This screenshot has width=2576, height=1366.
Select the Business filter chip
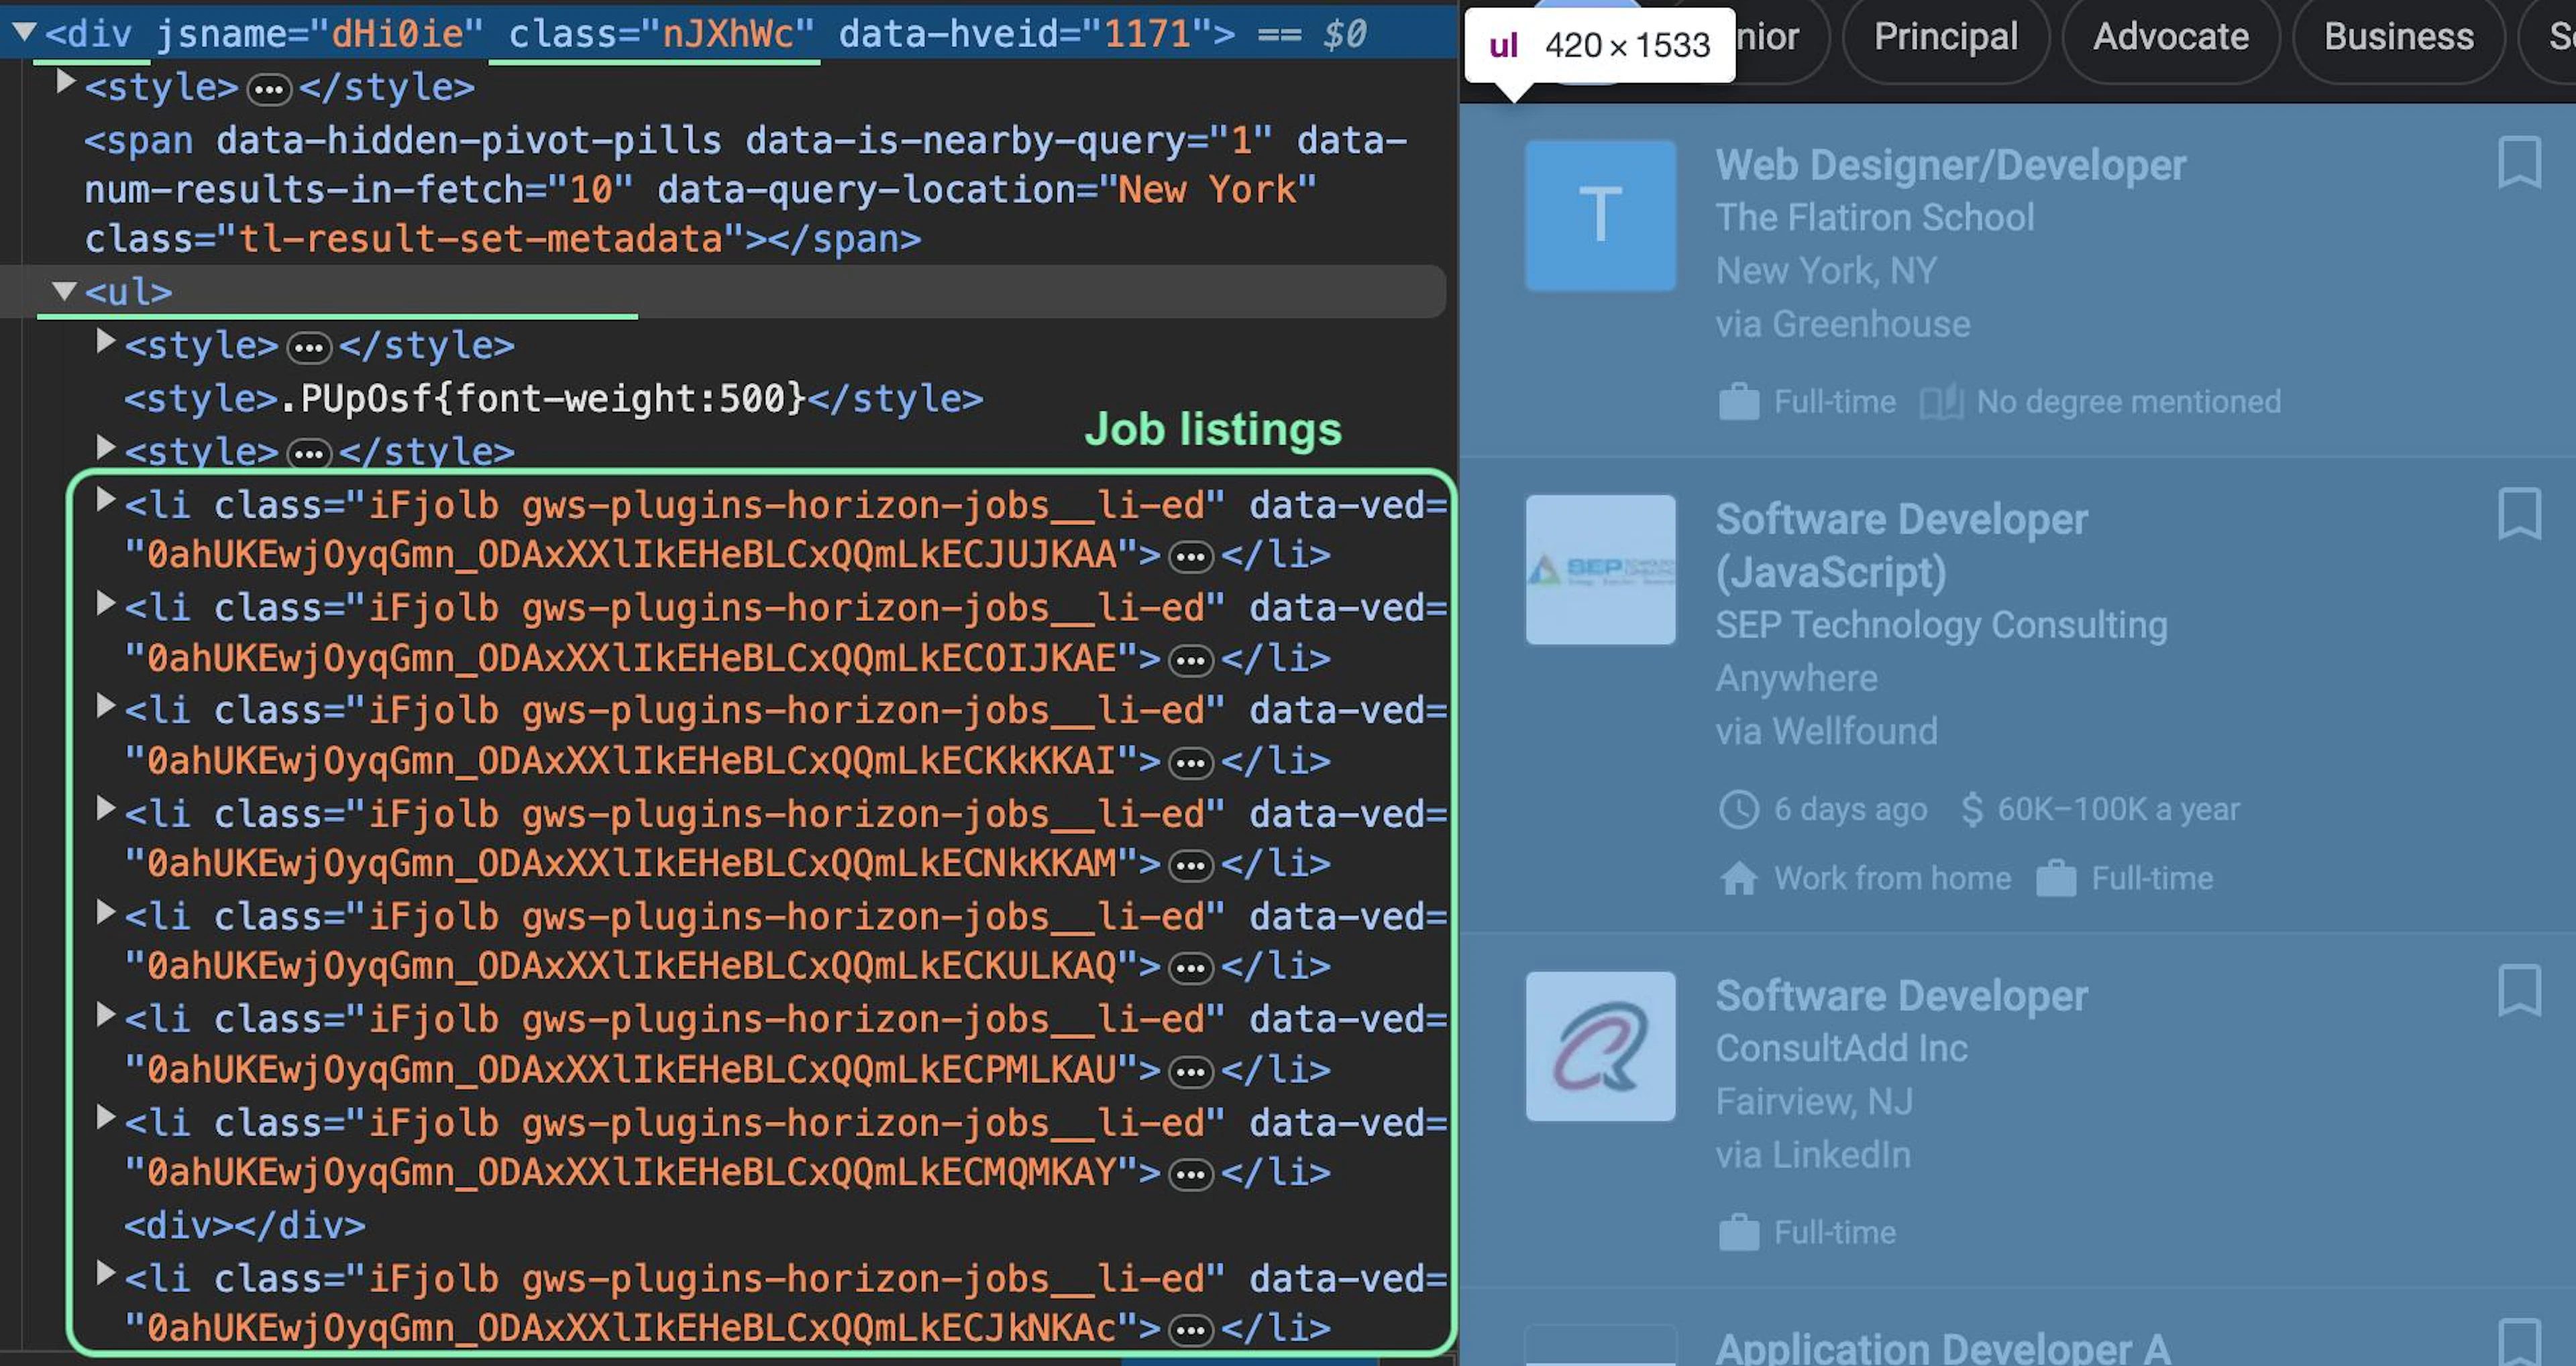pos(2398,37)
